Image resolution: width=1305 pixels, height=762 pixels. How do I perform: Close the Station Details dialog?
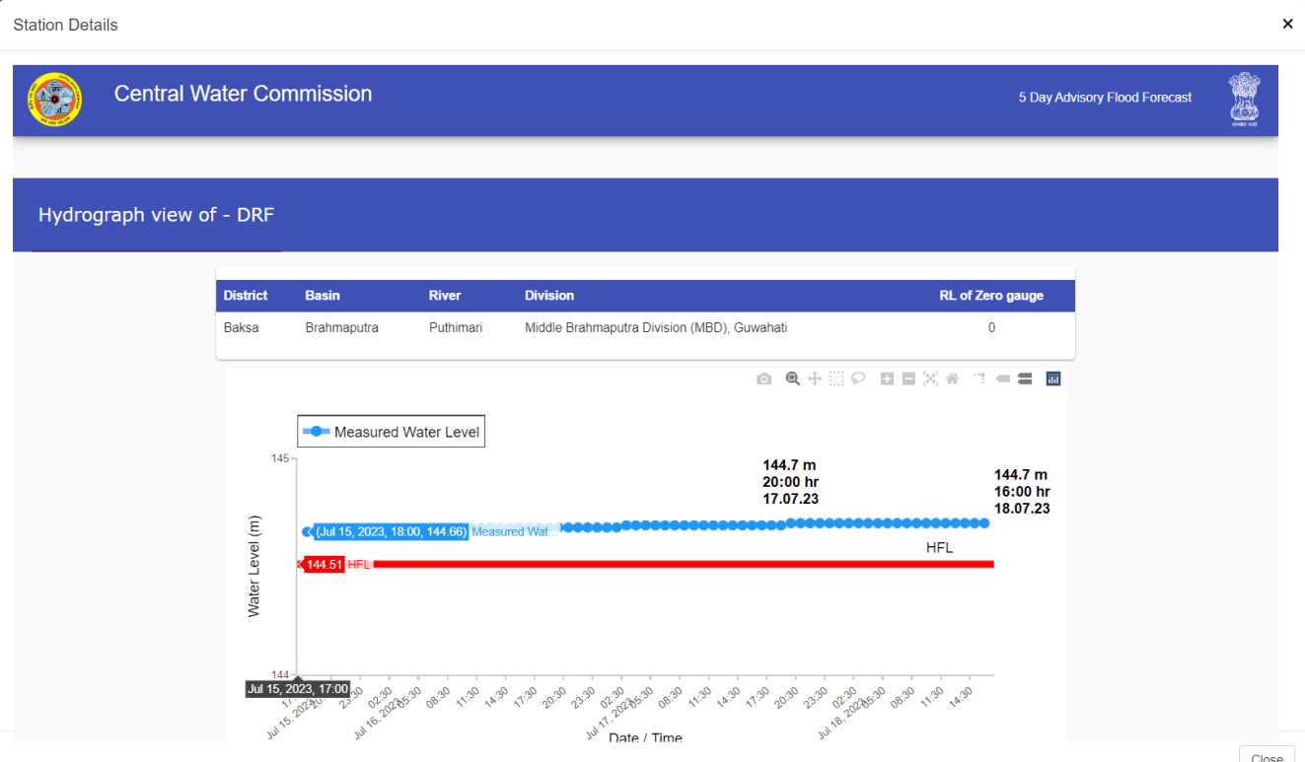coord(1287,24)
